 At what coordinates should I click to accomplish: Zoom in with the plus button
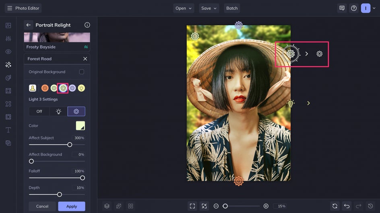(x=266, y=206)
